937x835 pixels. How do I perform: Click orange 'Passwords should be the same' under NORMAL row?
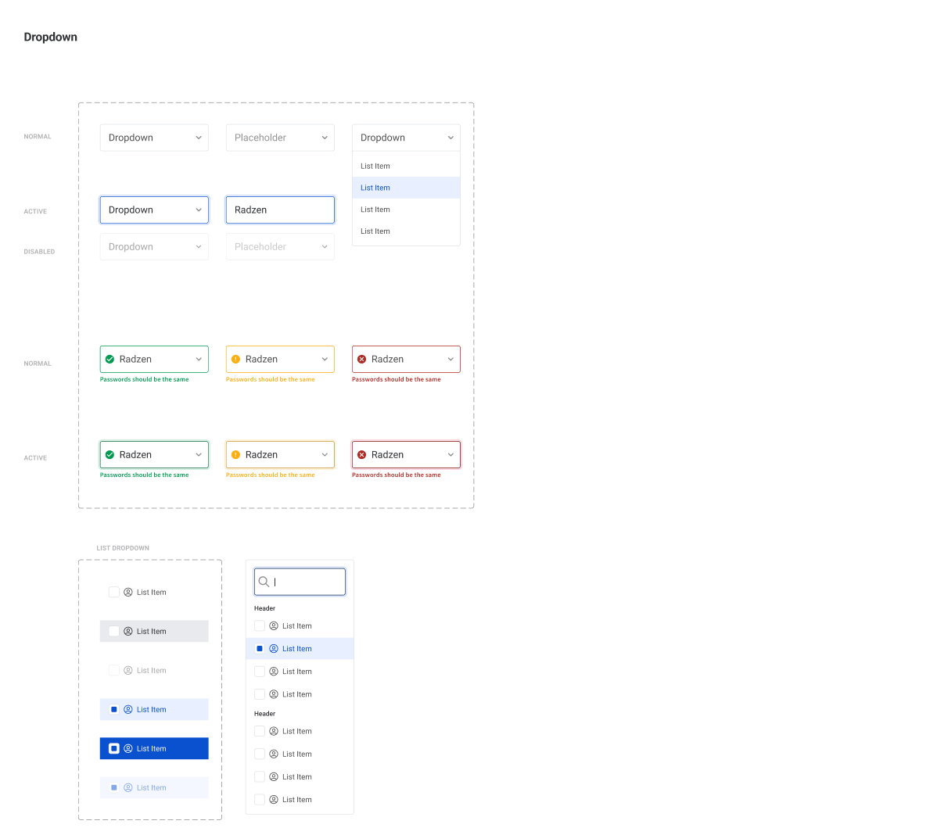270,379
